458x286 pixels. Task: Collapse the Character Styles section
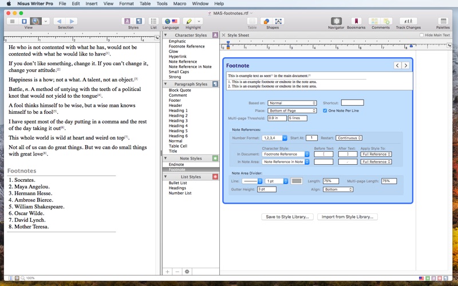[x=166, y=35]
